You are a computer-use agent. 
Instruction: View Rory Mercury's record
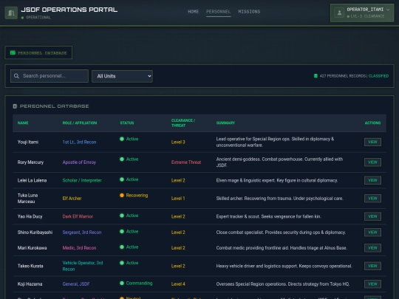pos(372,162)
